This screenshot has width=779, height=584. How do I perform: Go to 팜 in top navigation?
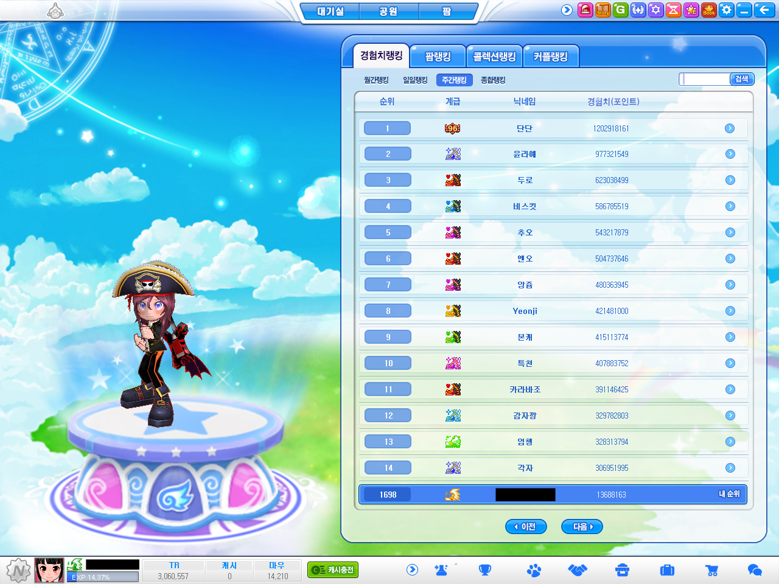[447, 12]
